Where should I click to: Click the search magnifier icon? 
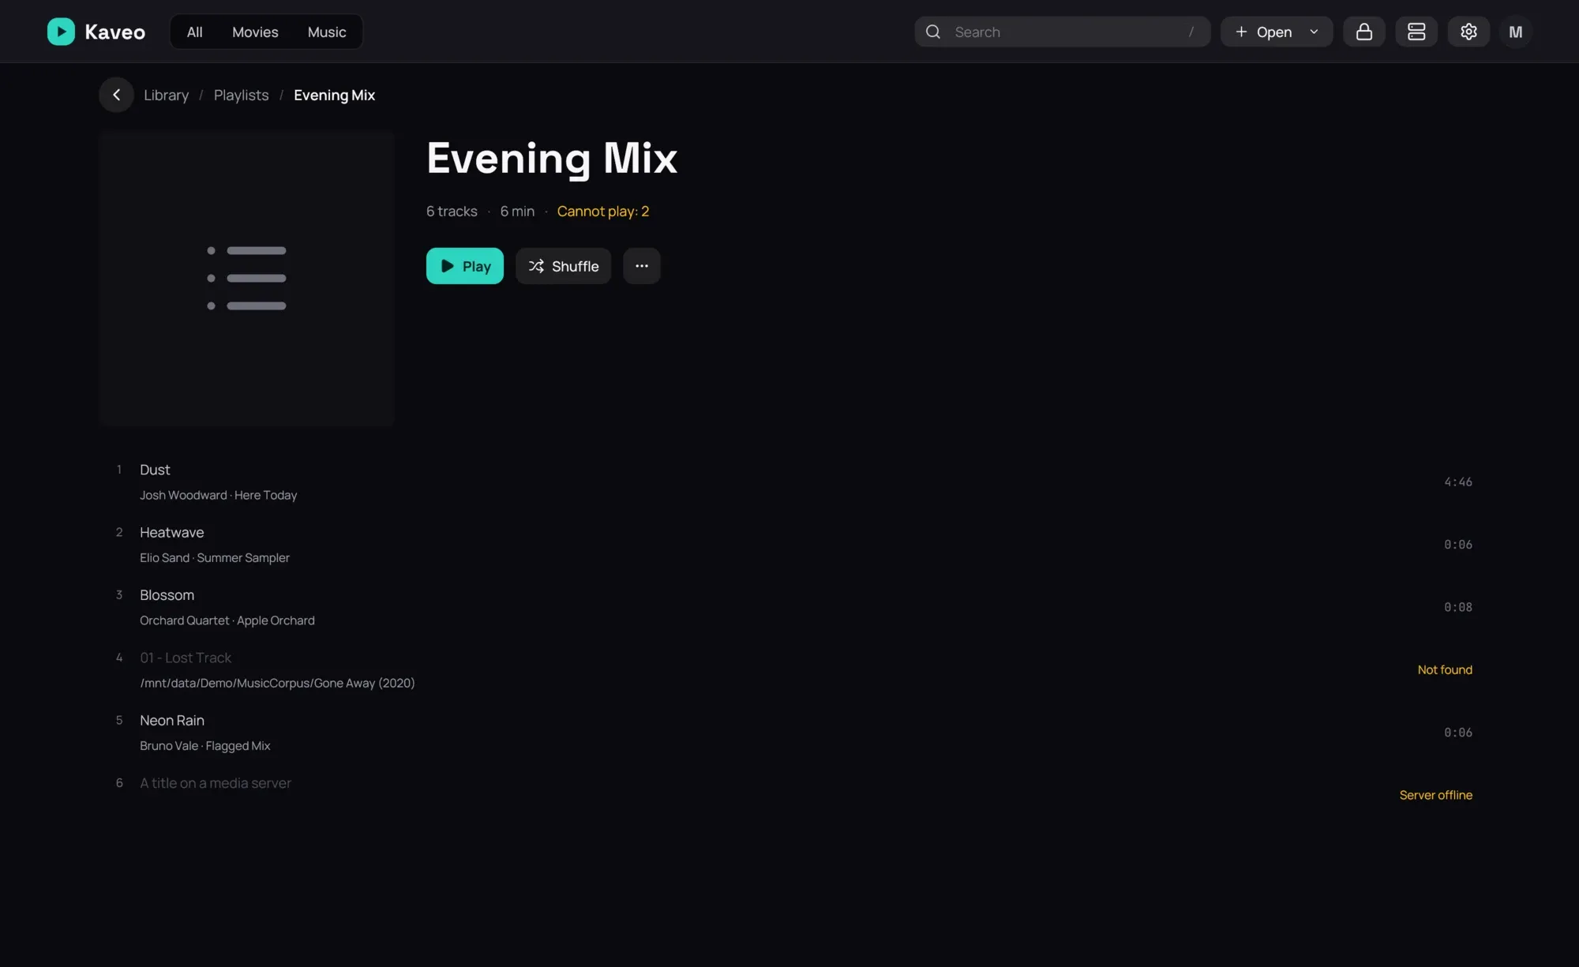tap(932, 32)
